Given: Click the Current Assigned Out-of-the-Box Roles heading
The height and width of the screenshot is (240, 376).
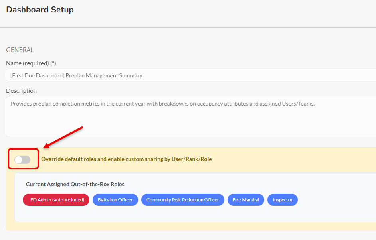Looking at the screenshot, I should point(75,184).
